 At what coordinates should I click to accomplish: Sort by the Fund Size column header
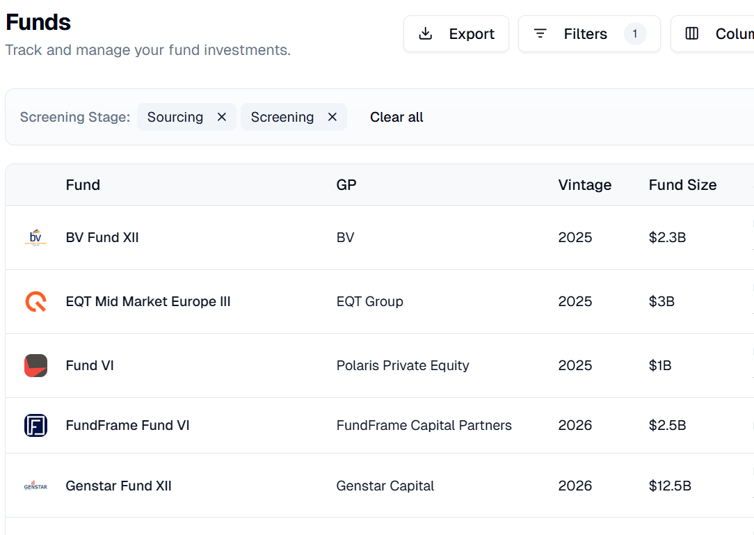click(682, 185)
